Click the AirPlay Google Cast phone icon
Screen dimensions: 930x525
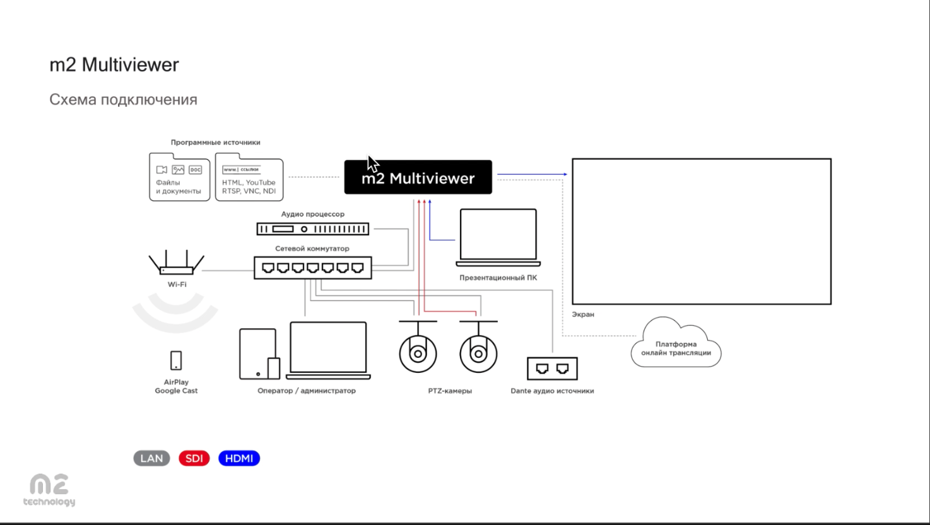[176, 360]
